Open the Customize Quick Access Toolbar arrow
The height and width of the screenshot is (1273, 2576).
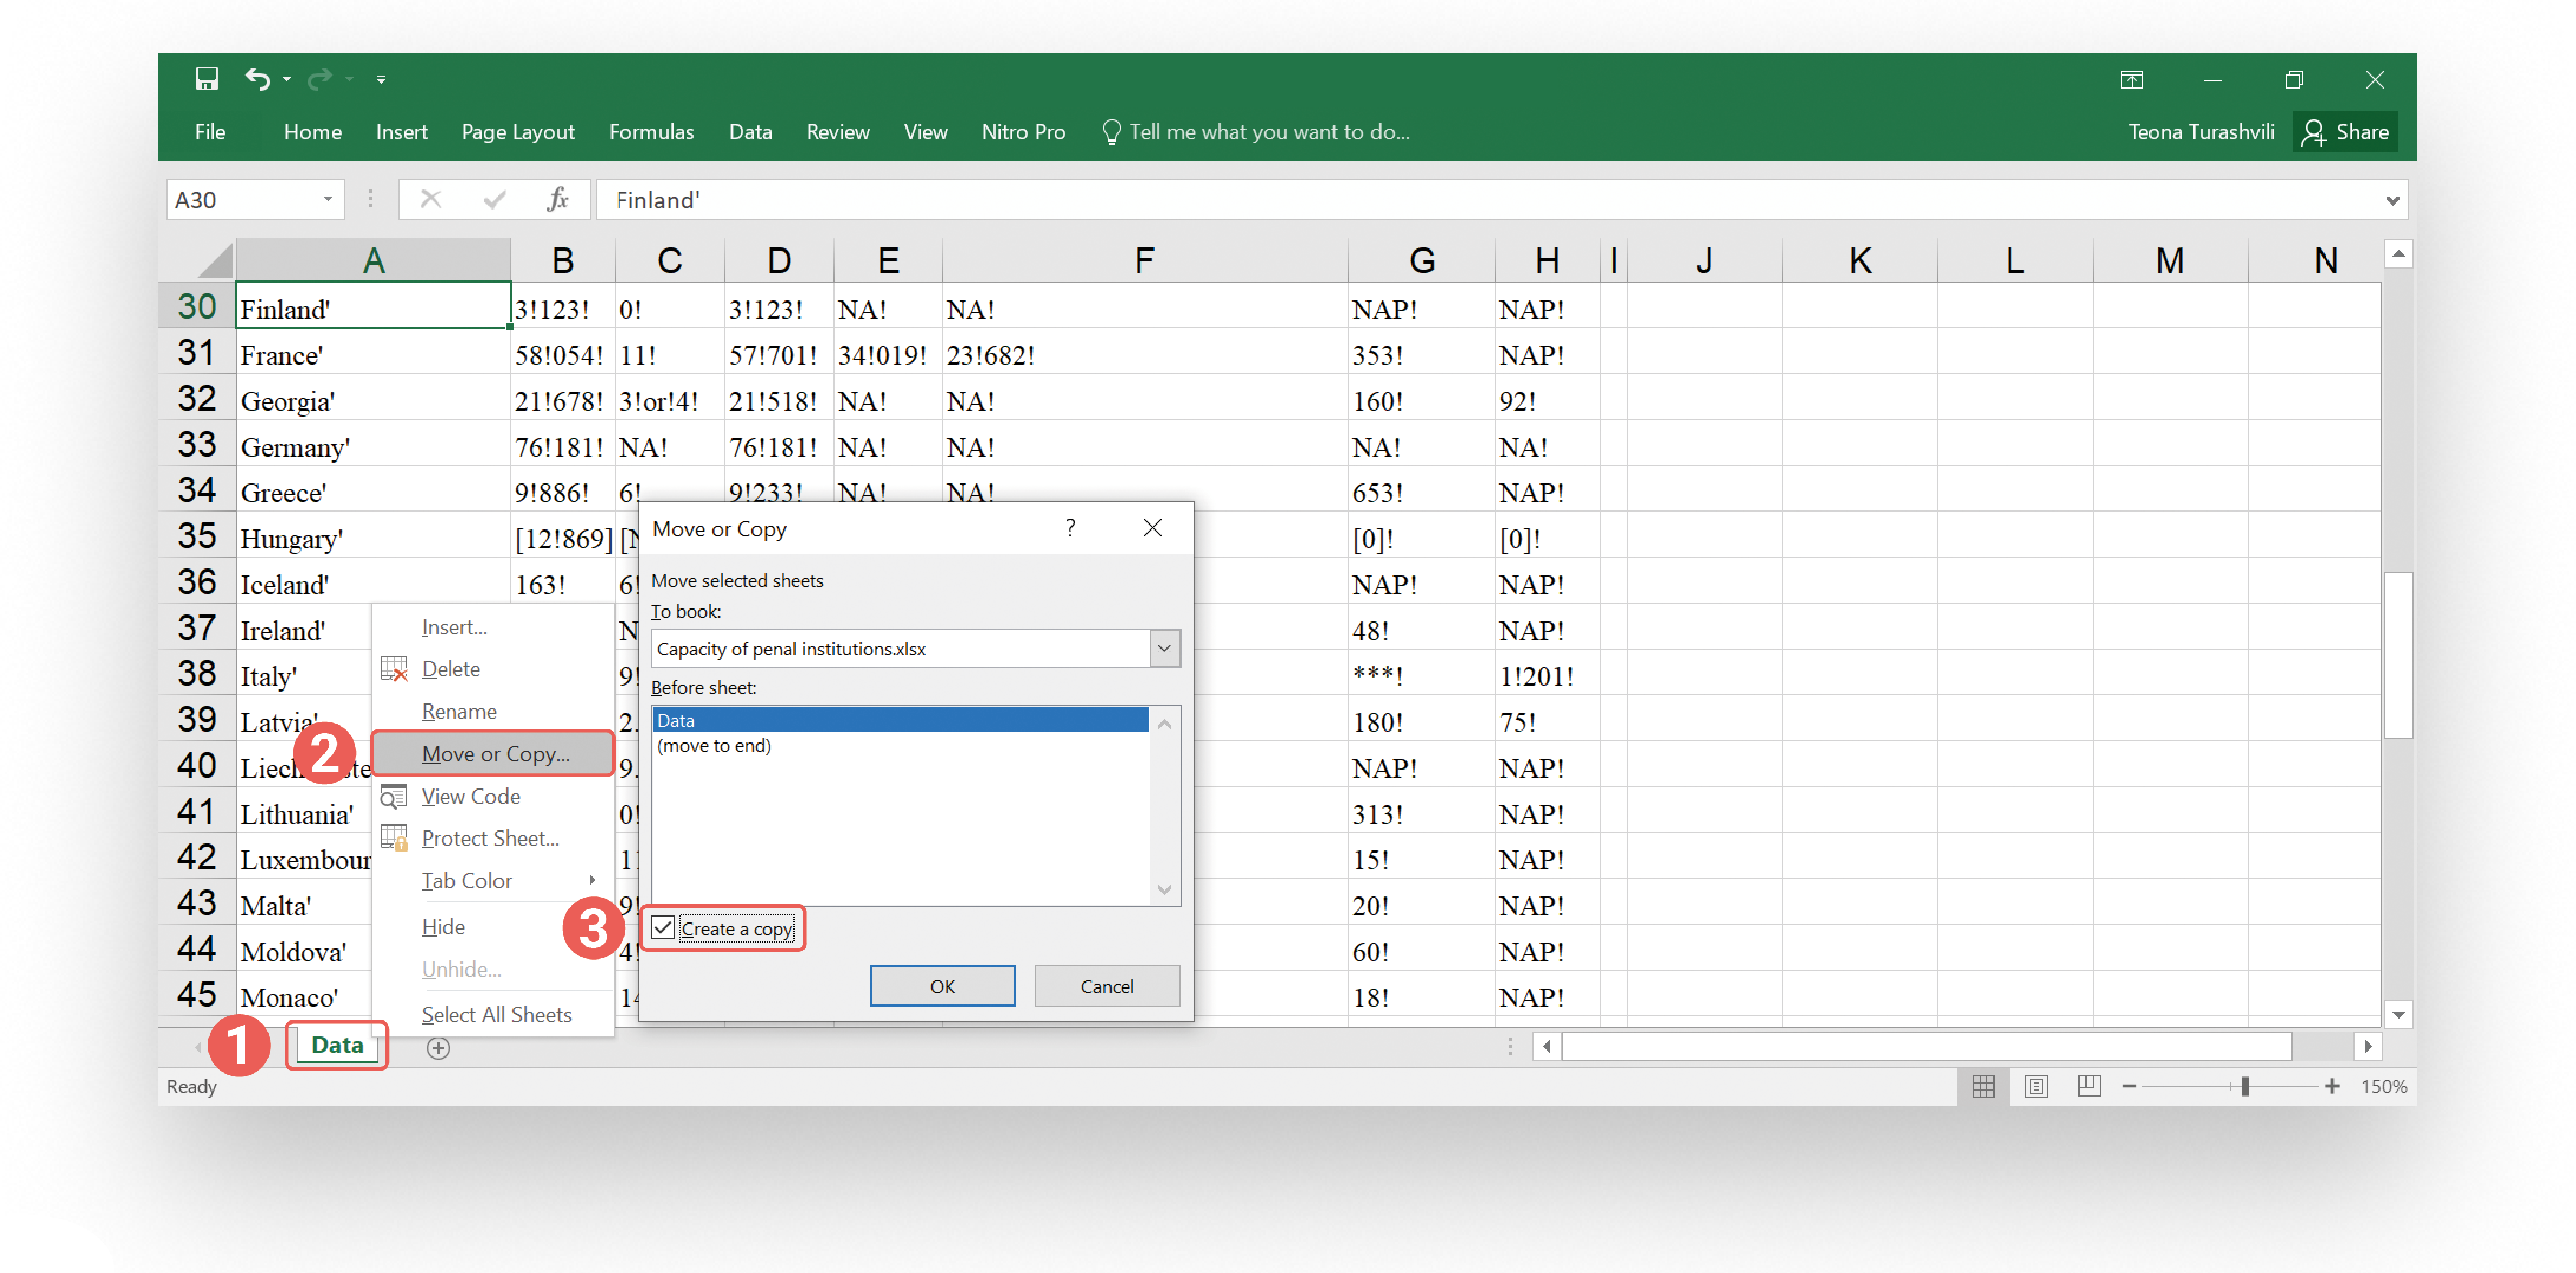(x=381, y=79)
